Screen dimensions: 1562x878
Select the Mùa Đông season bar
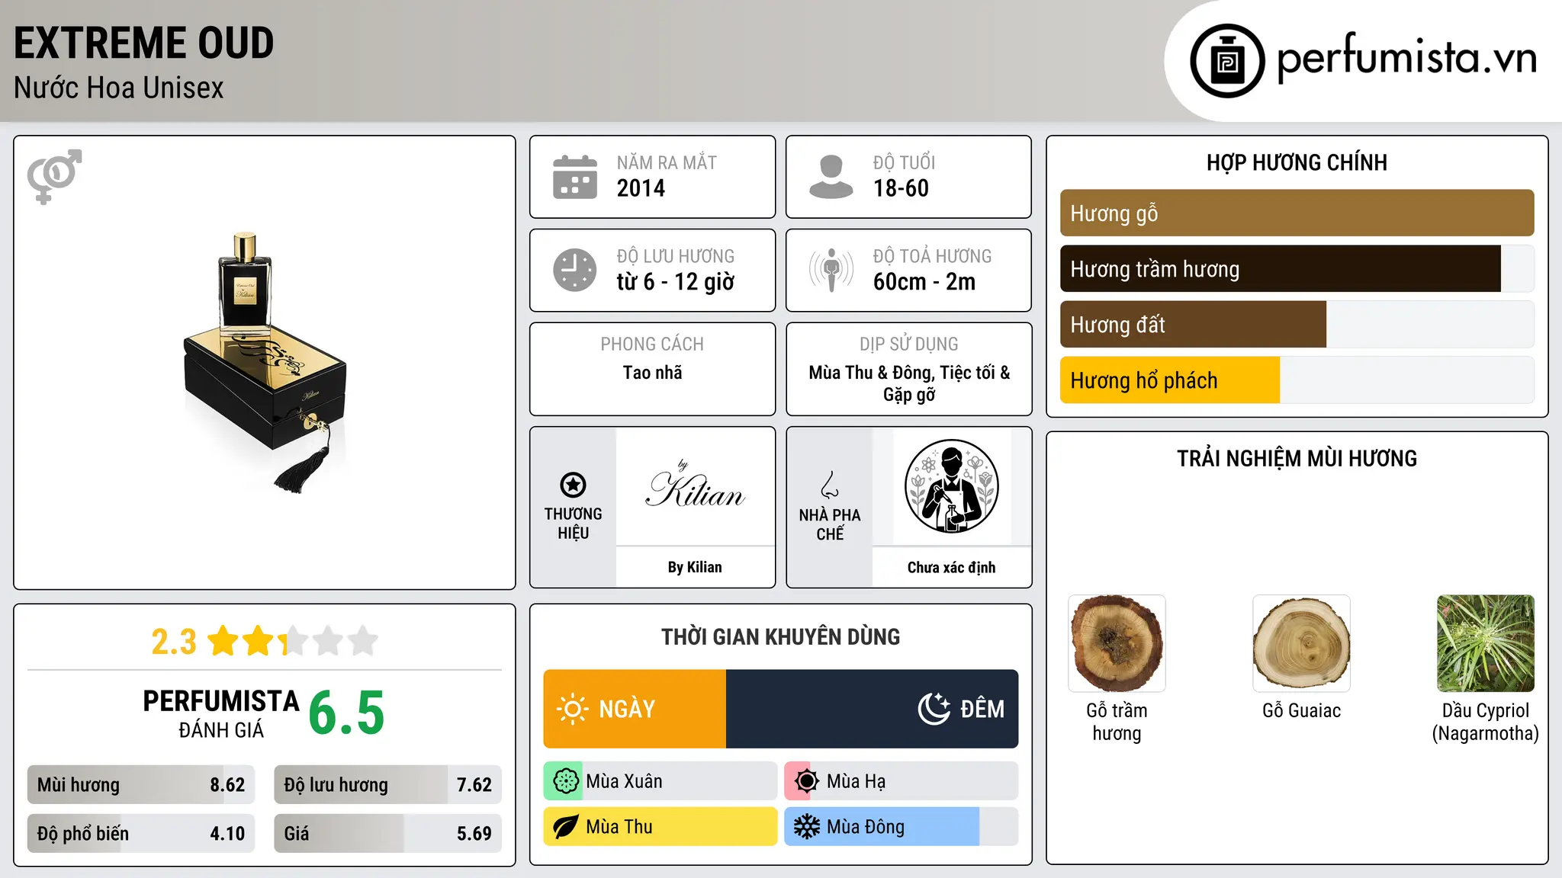902,827
